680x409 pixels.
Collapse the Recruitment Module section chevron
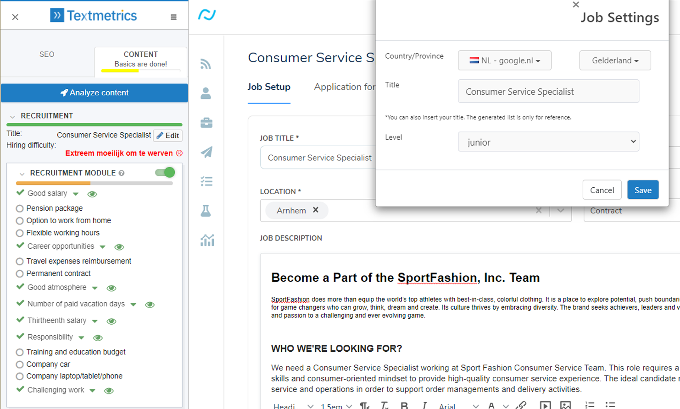tap(22, 174)
